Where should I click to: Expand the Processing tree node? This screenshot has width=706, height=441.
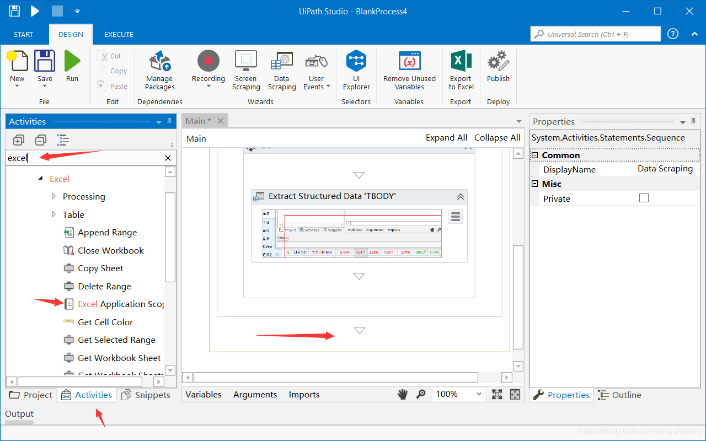pyautogui.click(x=54, y=196)
